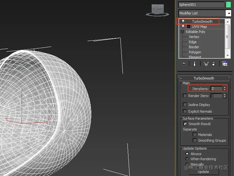Click the Pin Stack icon
Viewport: 234px width, 176px height.
click(x=183, y=64)
